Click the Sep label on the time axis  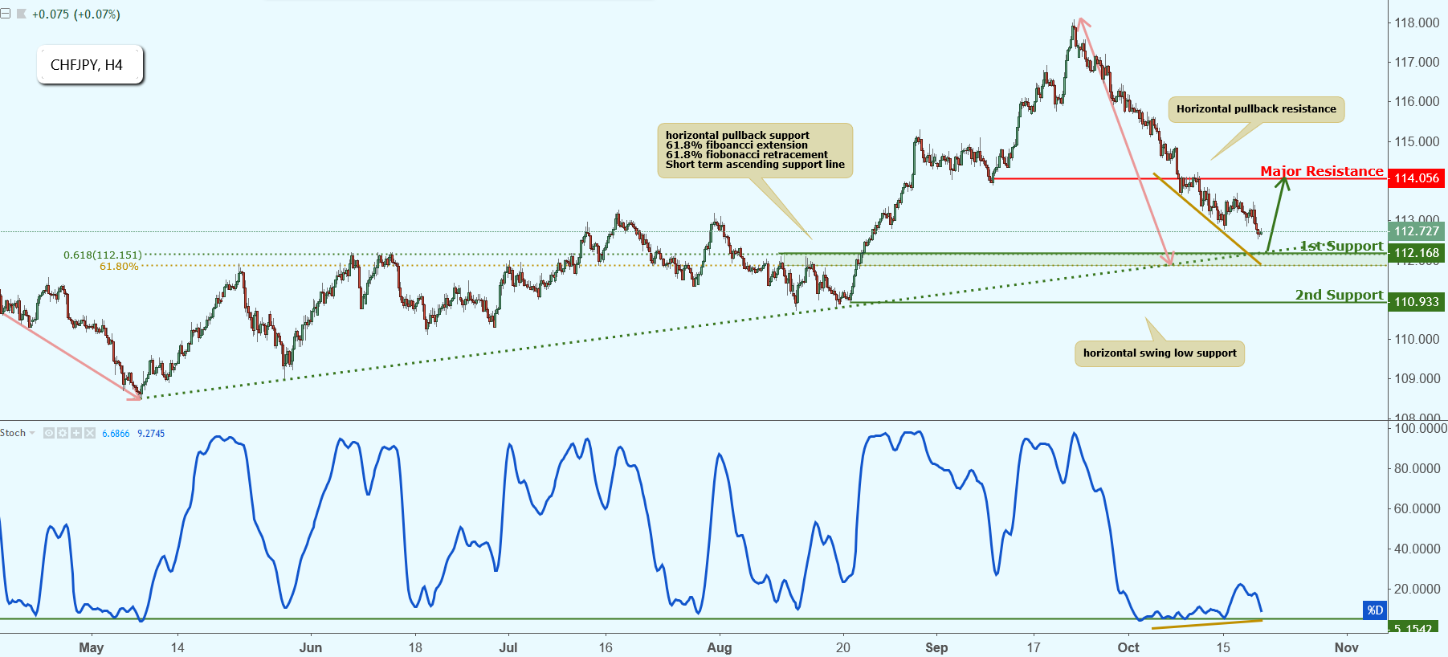(936, 647)
